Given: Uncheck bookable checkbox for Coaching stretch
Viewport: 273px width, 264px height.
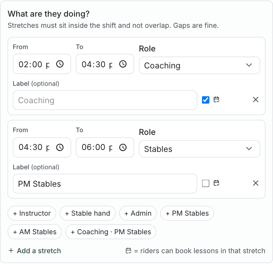Looking at the screenshot, I should point(206,100).
